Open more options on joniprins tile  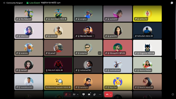pyautogui.click(x=100, y=53)
